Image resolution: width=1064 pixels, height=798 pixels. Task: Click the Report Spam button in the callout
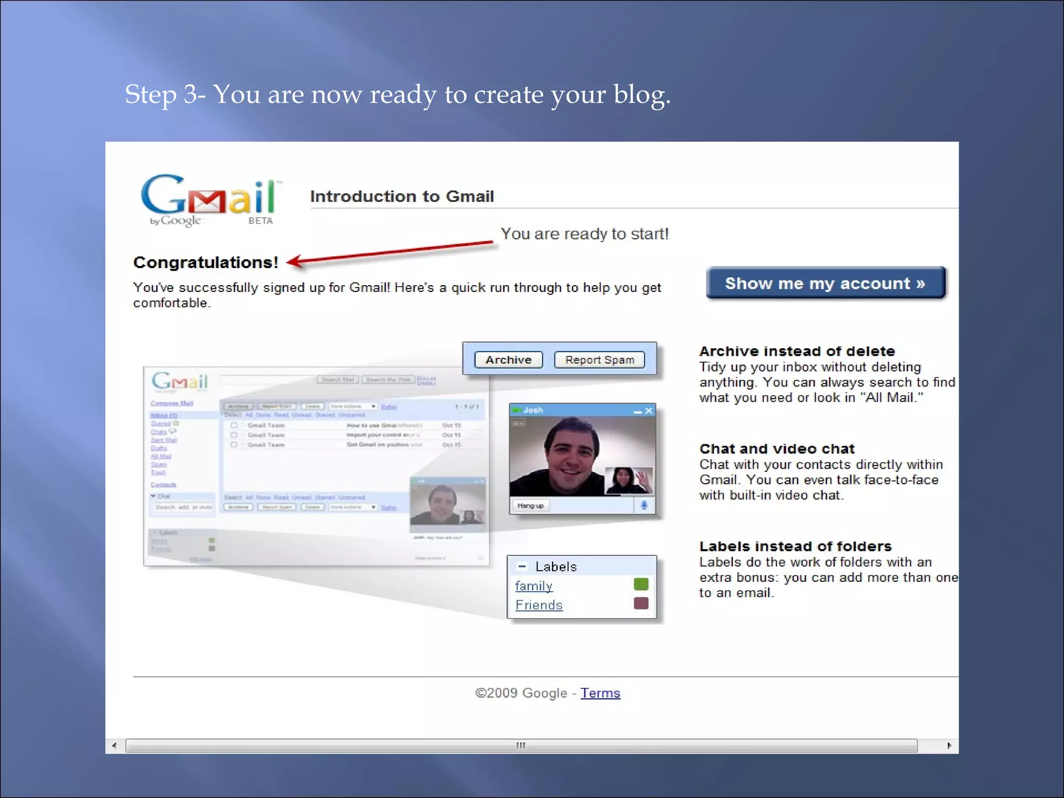pos(600,360)
